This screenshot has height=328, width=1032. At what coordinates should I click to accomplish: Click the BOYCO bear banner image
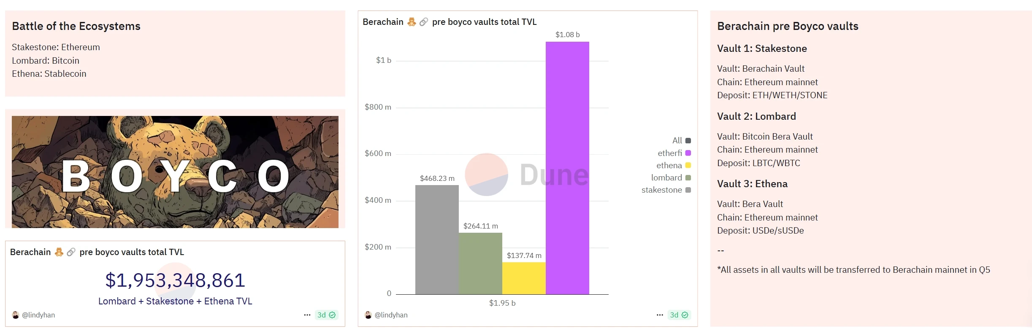[x=175, y=172]
